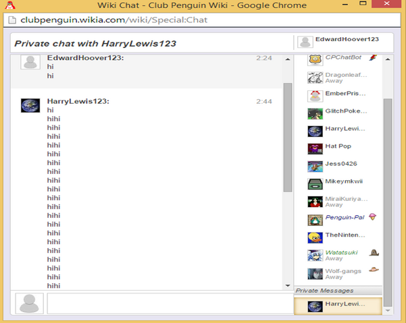Viewport: 406px width, 323px height.
Task: Minimize the Chrome window
Action: point(345,4)
